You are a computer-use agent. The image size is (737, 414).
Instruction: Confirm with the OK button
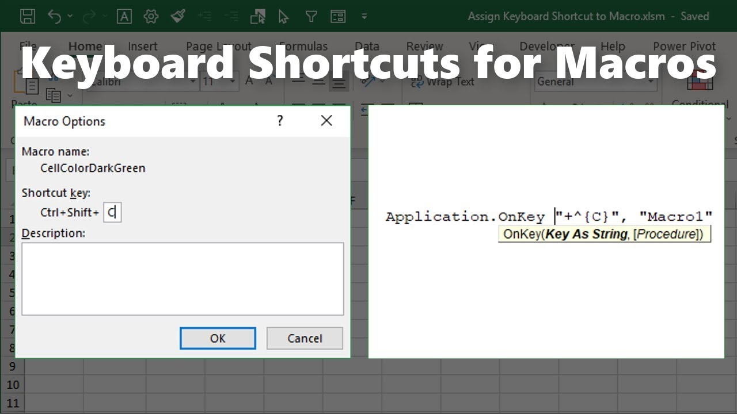[x=218, y=338]
